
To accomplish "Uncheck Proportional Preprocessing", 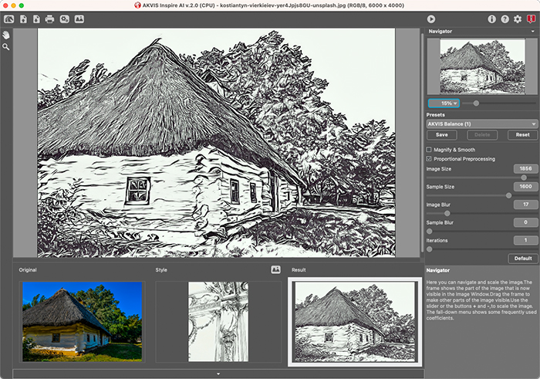I will pyautogui.click(x=430, y=159).
